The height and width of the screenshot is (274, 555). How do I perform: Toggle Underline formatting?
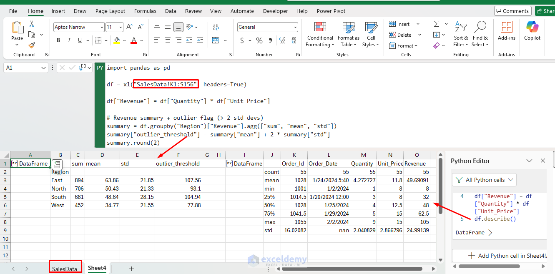(x=80, y=40)
